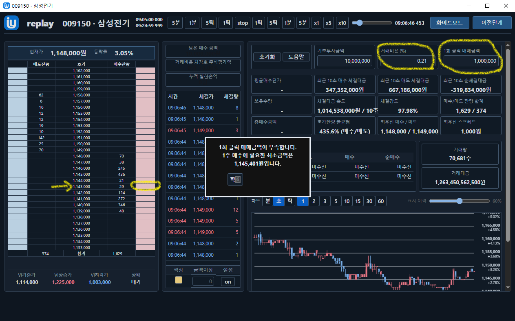Select chart interval 10
This screenshot has height=321, width=515.
click(x=347, y=201)
